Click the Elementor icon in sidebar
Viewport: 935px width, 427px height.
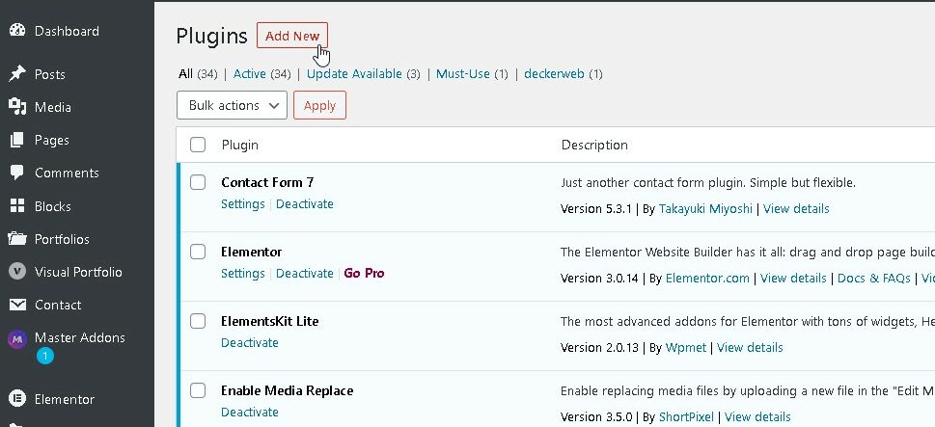coord(16,399)
